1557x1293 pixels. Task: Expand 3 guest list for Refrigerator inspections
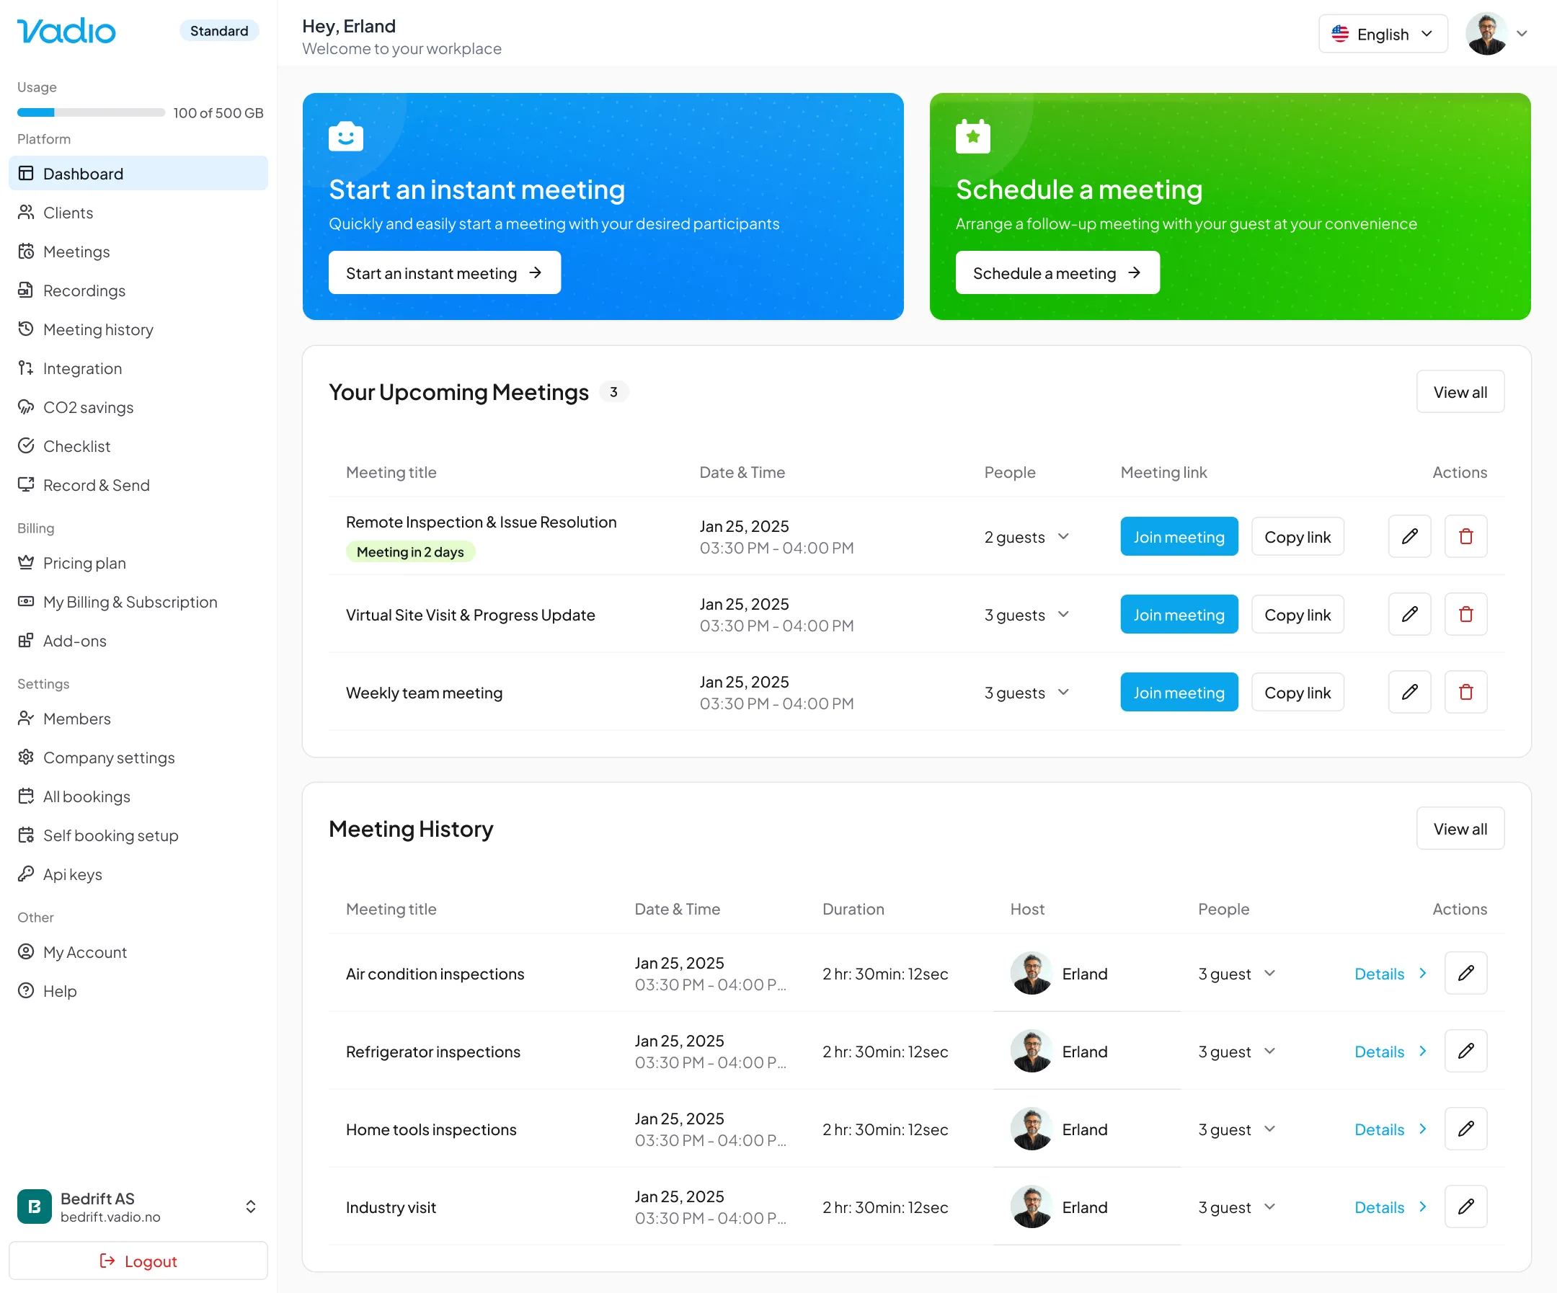coord(1269,1051)
